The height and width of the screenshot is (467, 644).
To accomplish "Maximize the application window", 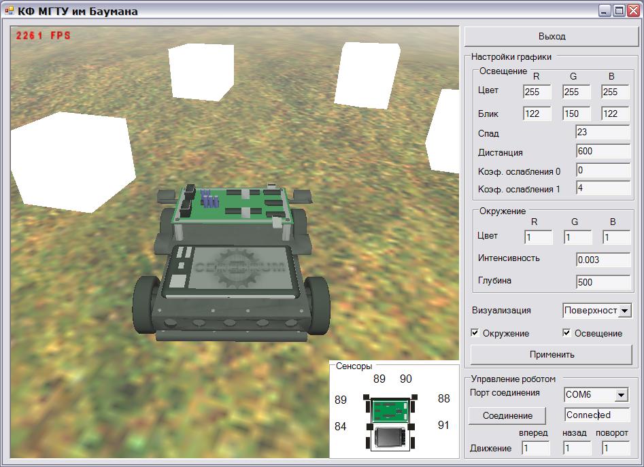I will 619,11.
